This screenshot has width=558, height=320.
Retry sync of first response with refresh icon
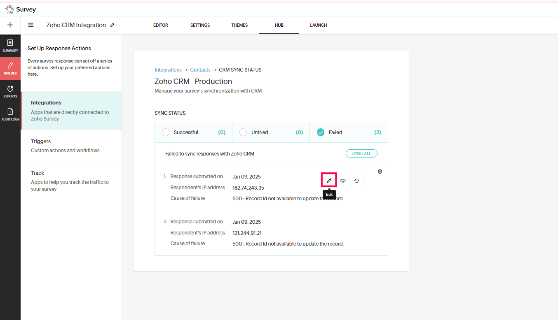click(x=356, y=181)
